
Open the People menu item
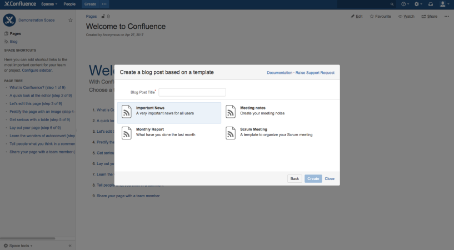coord(69,4)
